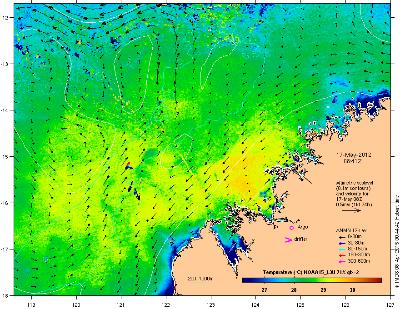Click the red mooring arrow near 121E, 15S
400x309 pixels.
point(128,164)
